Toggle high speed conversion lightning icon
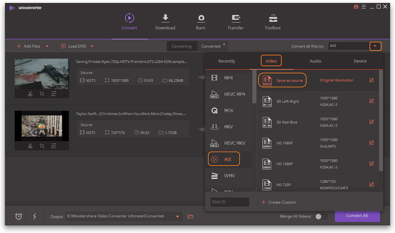395x233 pixels. point(34,216)
